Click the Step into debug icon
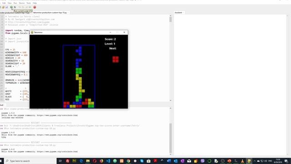Screen dimensions: 291x164 [x=23, y=7]
